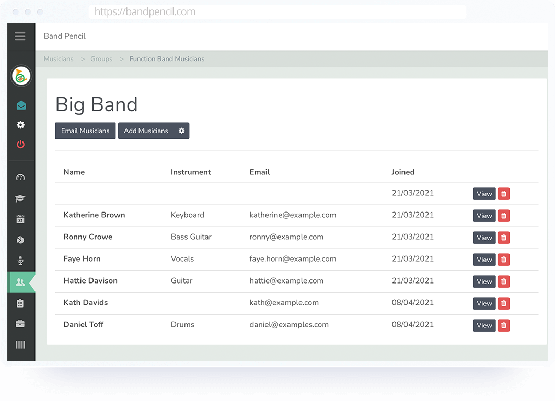Open the calendar icon in sidebar
This screenshot has height=401, width=555.
click(21, 219)
